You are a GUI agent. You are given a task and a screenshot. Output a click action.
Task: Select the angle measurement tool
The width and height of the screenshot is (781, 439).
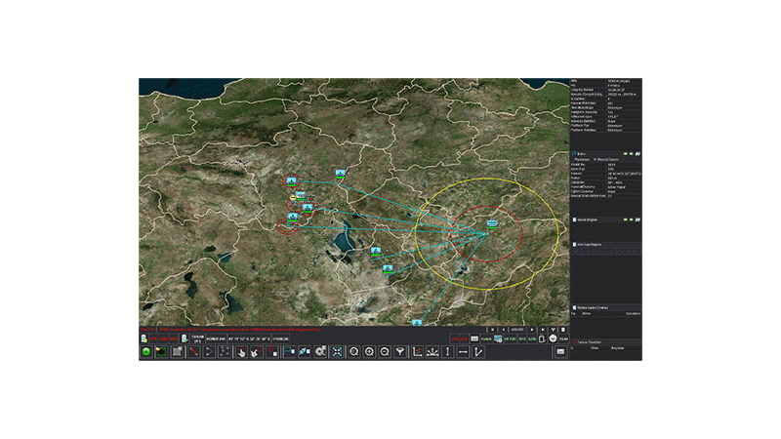click(x=478, y=352)
